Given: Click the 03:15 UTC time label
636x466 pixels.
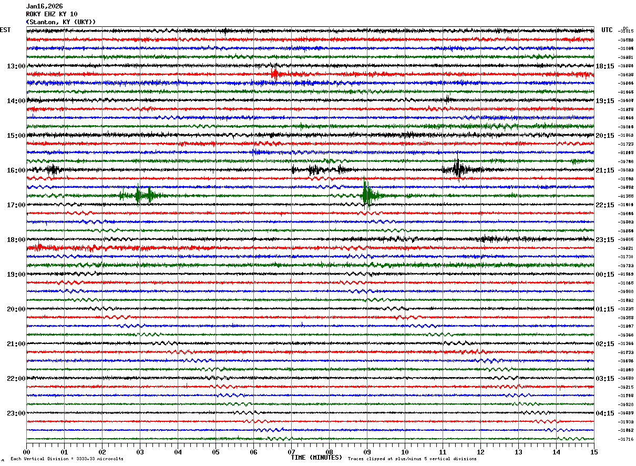Looking at the screenshot, I should tap(605, 378).
